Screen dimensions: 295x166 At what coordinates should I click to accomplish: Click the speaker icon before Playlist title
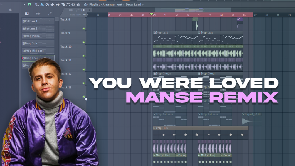pyautogui.click(x=86, y=4)
